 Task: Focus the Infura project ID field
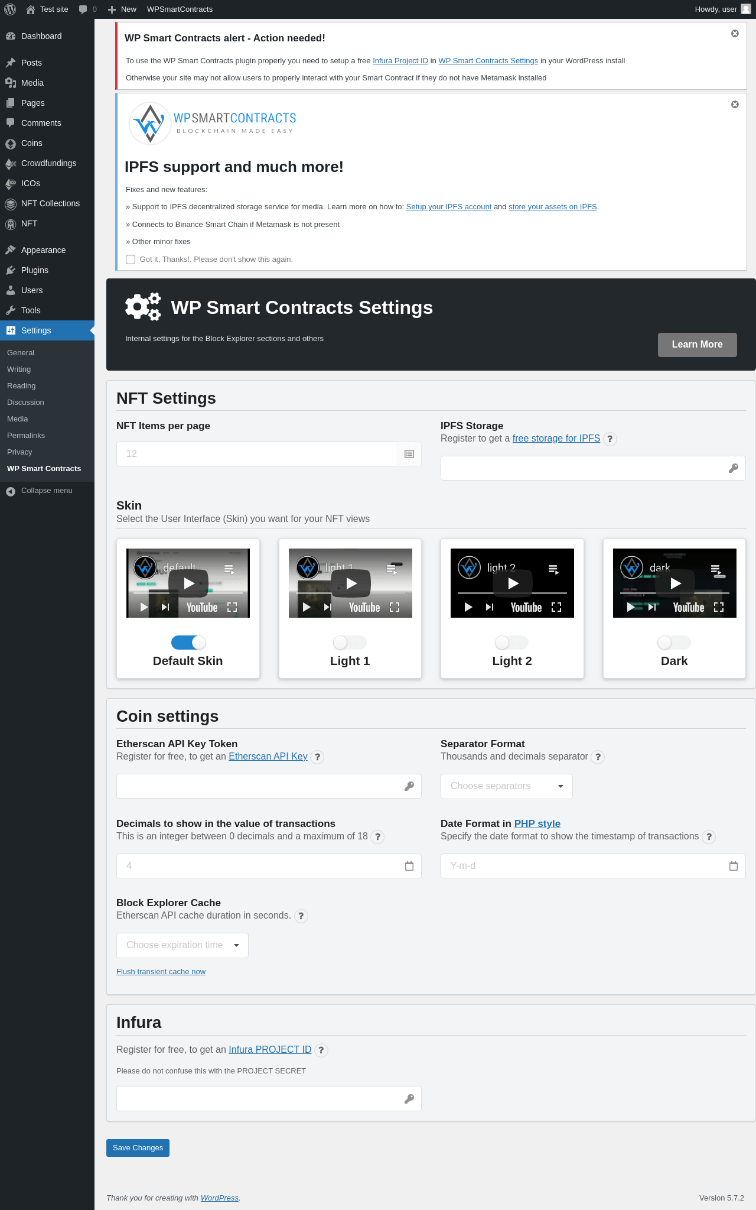pyautogui.click(x=269, y=1099)
